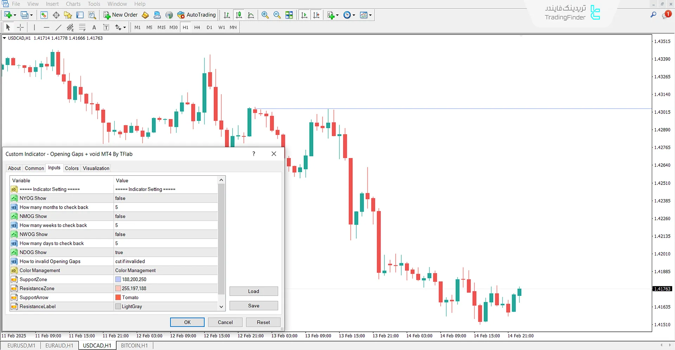Enable the NYOG Show option
The image size is (675, 350).
[165, 198]
